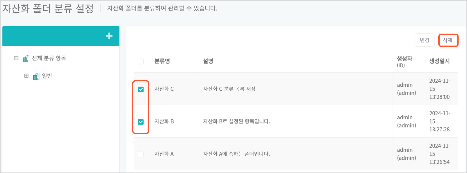Click the 분류명 column header
Image resolution: width=467 pixels, height=173 pixels.
162,61
